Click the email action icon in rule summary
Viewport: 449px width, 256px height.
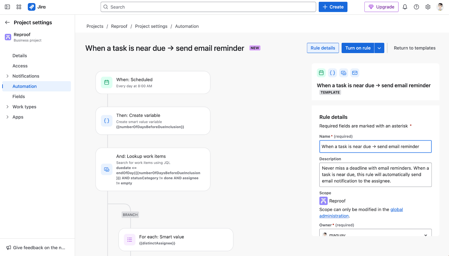pos(355,73)
